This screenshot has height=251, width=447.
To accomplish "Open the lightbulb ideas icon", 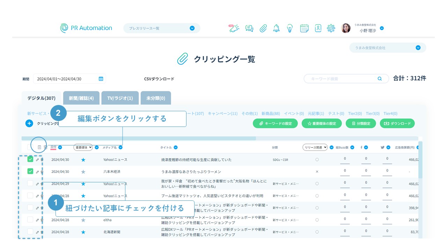I will point(290,28).
